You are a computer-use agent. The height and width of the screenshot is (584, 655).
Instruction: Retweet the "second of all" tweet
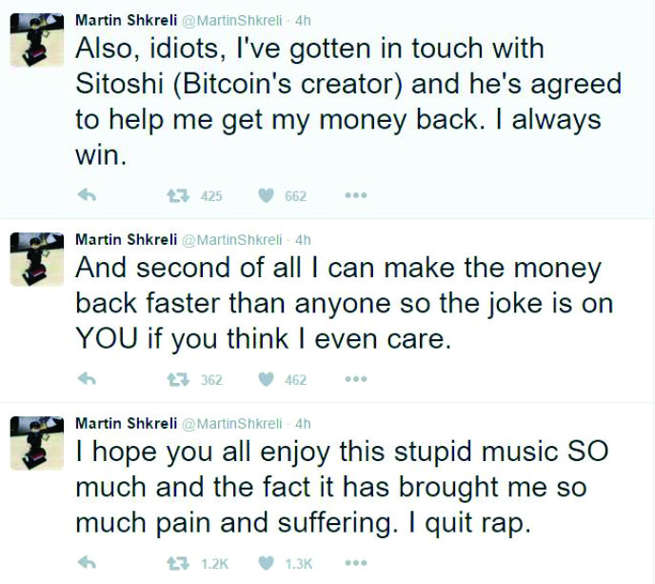click(x=177, y=379)
